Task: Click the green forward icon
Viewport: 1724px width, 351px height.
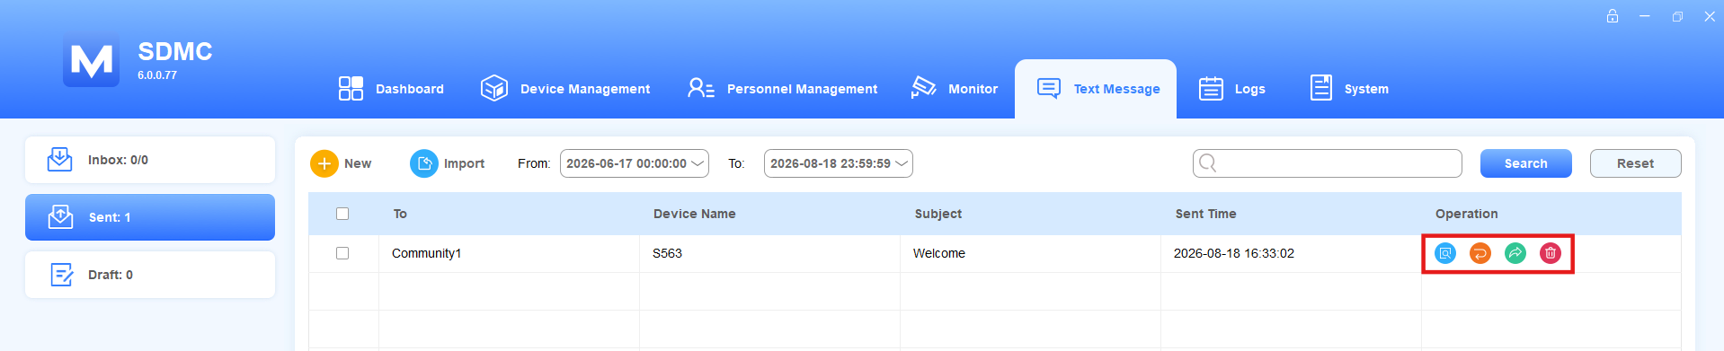Action: coord(1515,253)
